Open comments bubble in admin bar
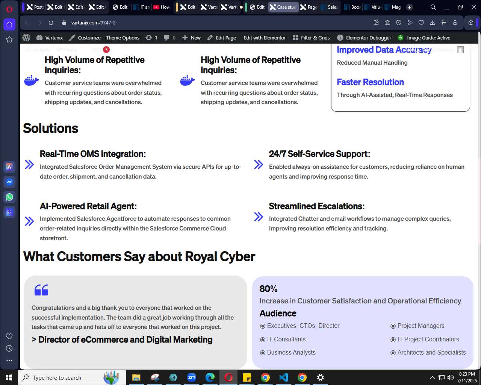This screenshot has width=481, height=385. [x=169, y=38]
